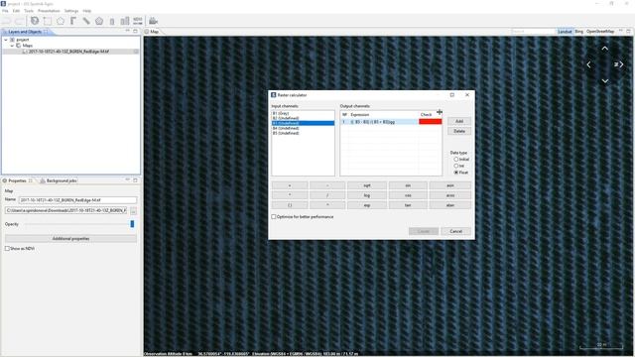Screen dimensions: 635x357
Task: Select the Float data type radio
Action: [x=456, y=172]
